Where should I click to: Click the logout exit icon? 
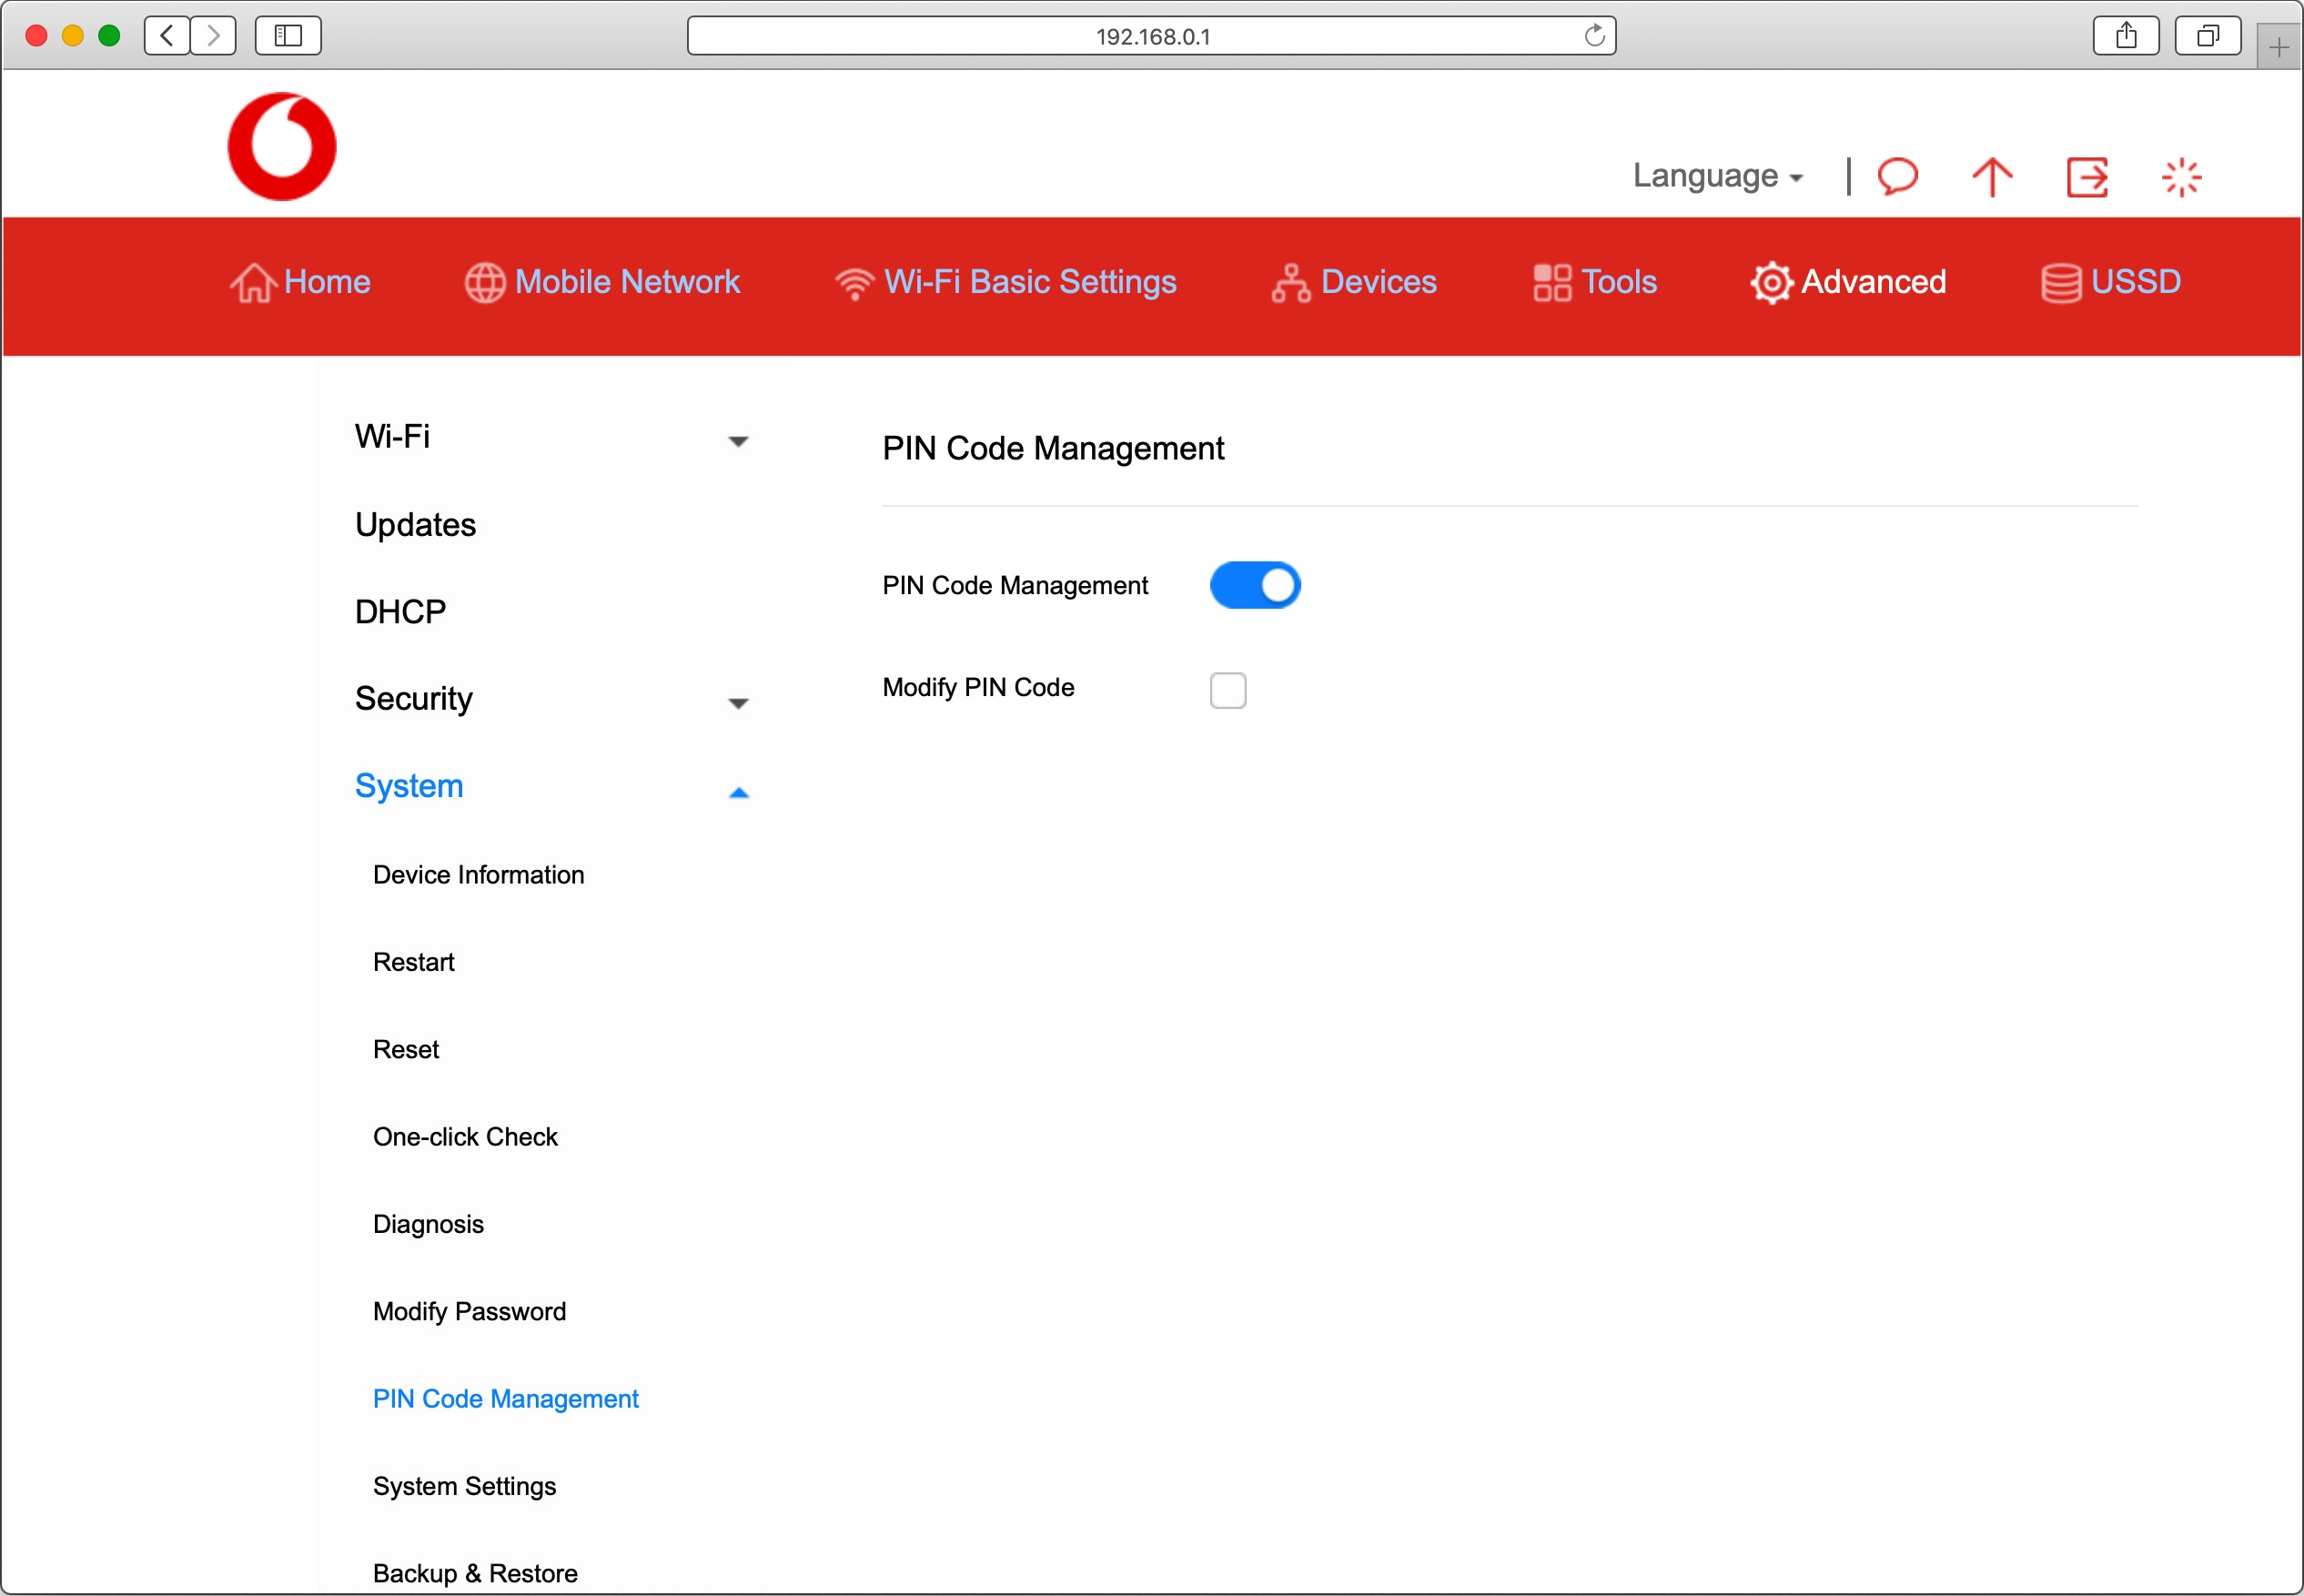coord(2087,177)
